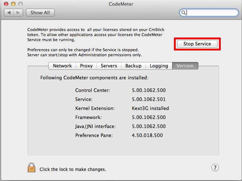Click the CodeMeter window title
242x181 pixels.
point(121,4)
